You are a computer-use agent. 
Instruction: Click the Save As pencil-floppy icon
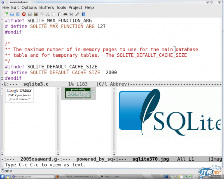click(36, 14)
